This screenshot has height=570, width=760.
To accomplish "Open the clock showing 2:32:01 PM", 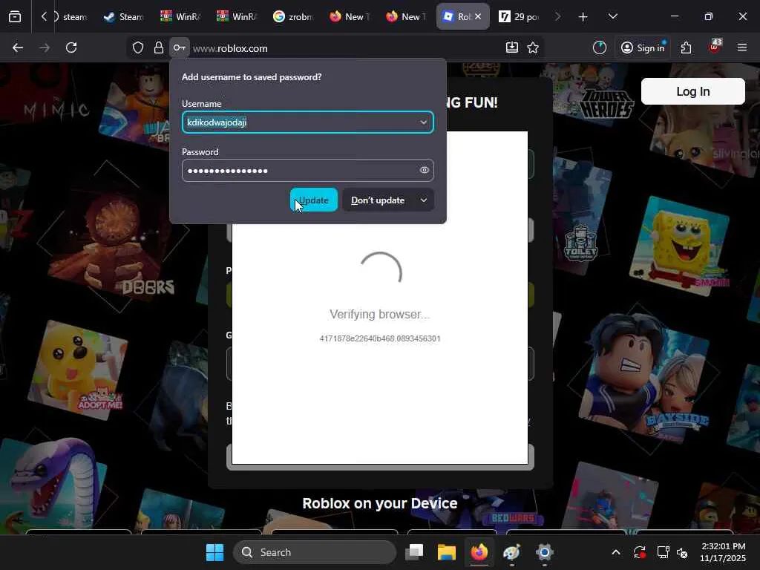I will coord(723,552).
